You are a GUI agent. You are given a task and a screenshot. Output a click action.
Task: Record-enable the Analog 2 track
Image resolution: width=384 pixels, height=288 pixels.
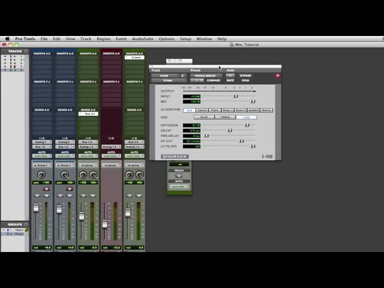point(70,189)
